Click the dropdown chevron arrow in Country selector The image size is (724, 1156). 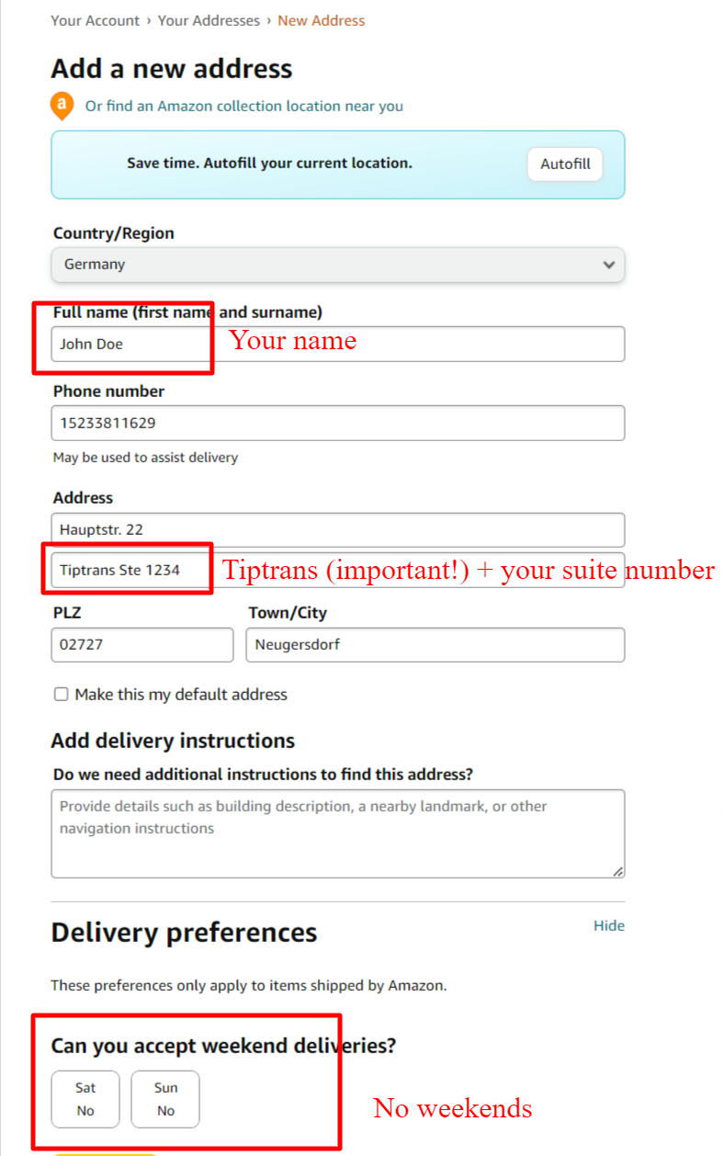coord(608,265)
